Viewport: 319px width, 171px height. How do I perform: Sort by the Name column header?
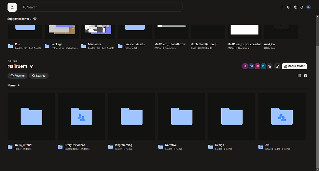coord(13,85)
